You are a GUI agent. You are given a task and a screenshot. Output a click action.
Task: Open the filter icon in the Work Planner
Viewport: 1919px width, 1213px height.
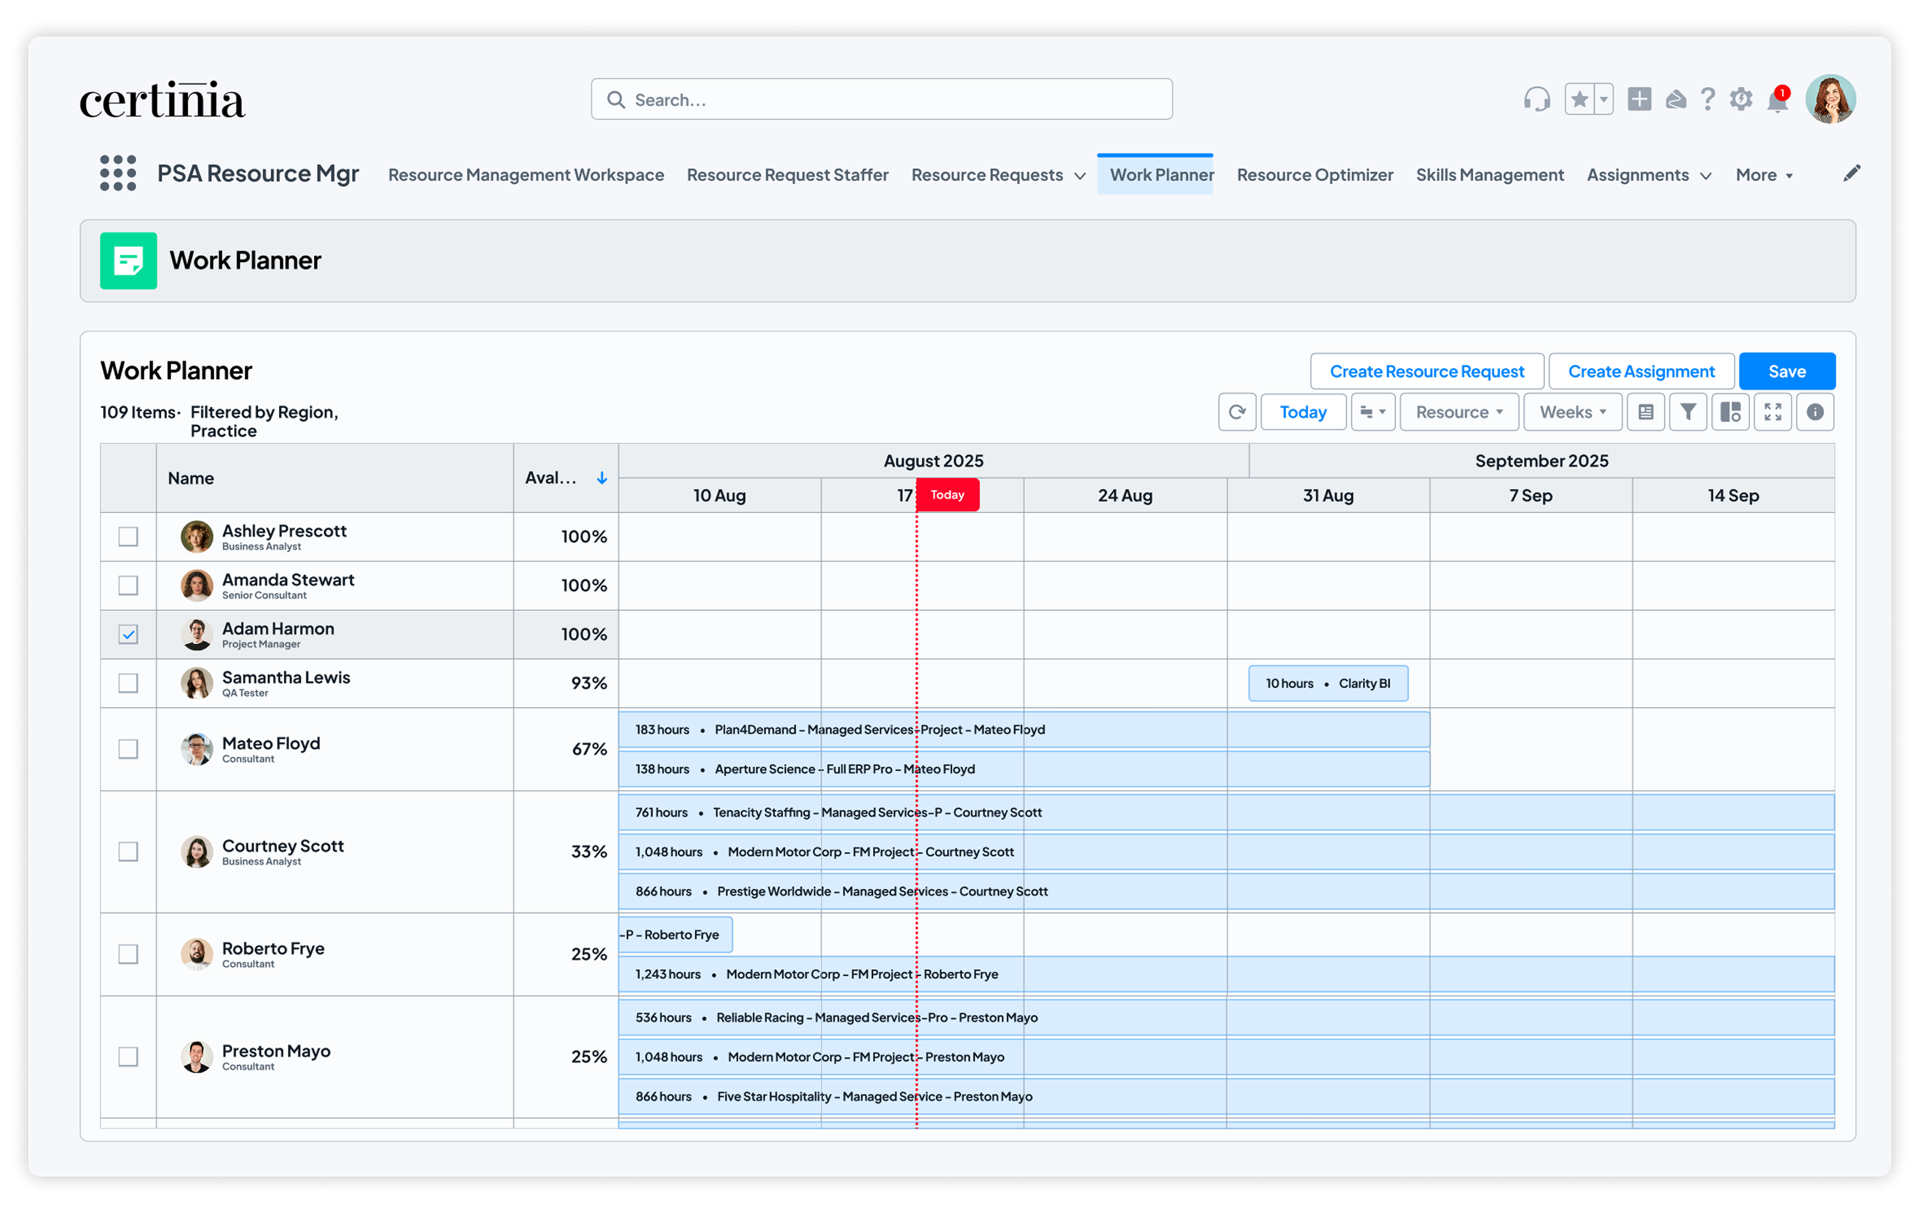1688,412
